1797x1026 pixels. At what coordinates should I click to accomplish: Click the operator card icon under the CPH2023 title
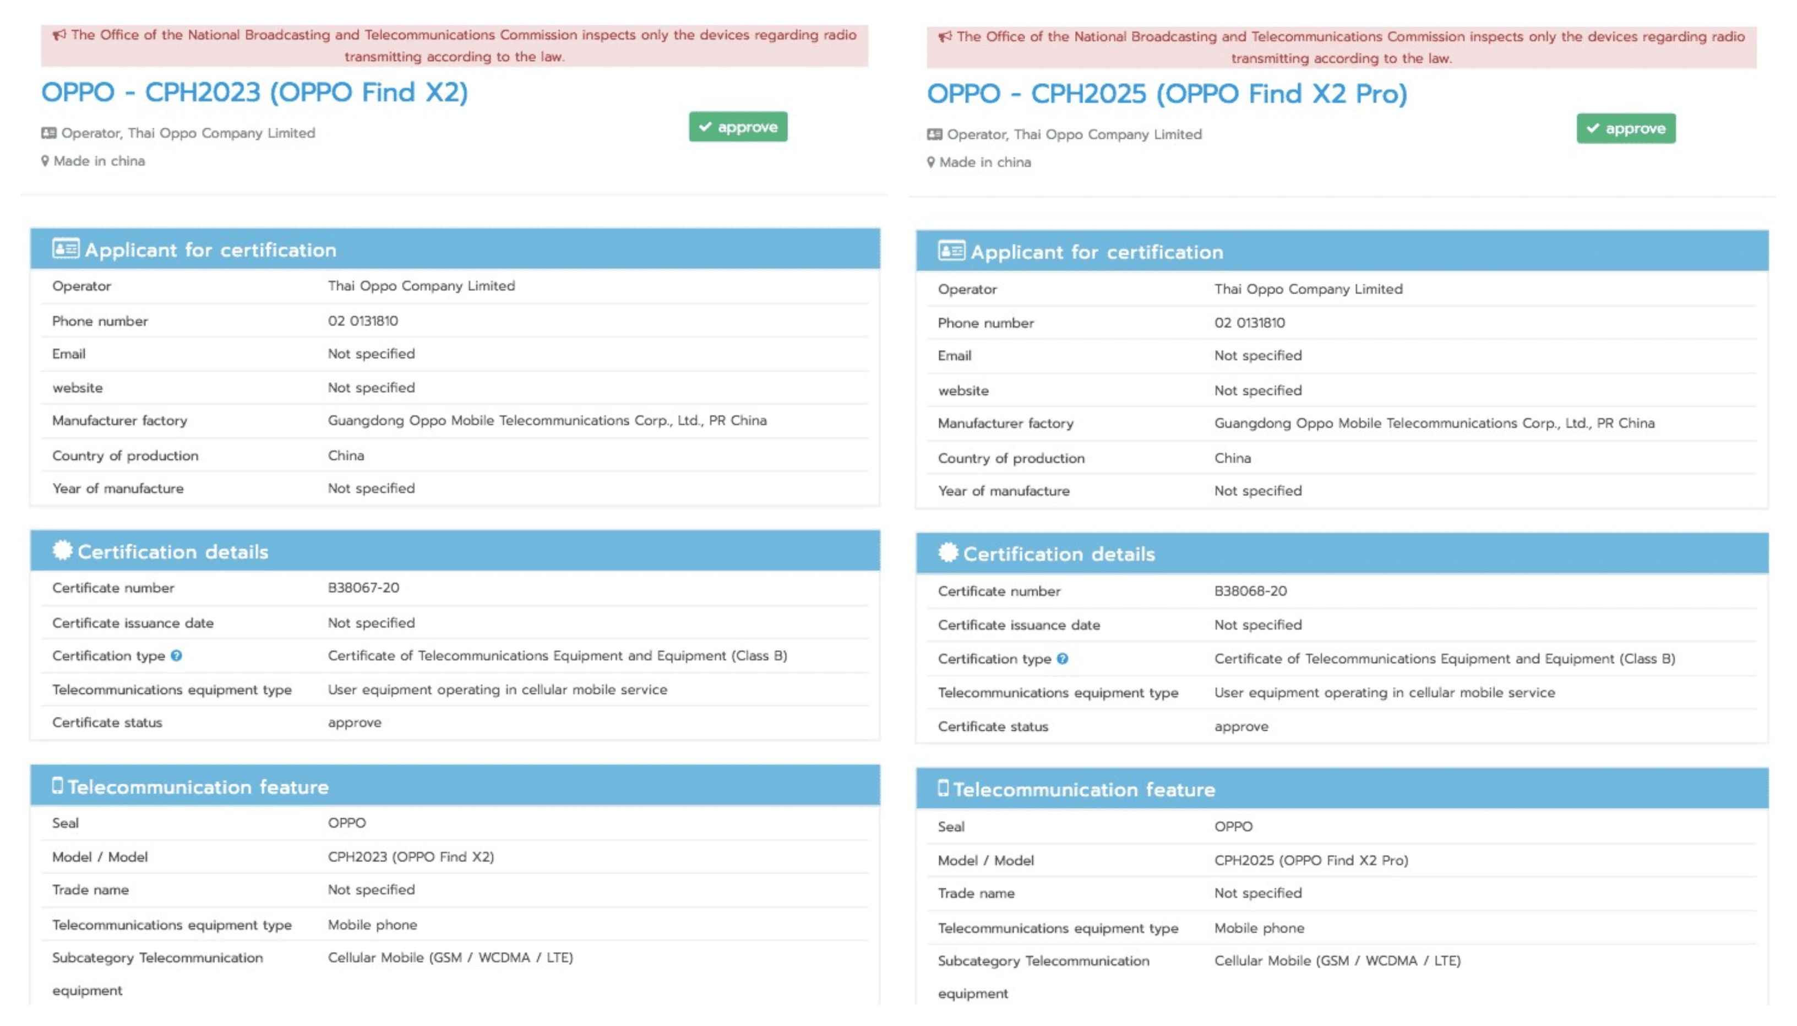(x=48, y=133)
